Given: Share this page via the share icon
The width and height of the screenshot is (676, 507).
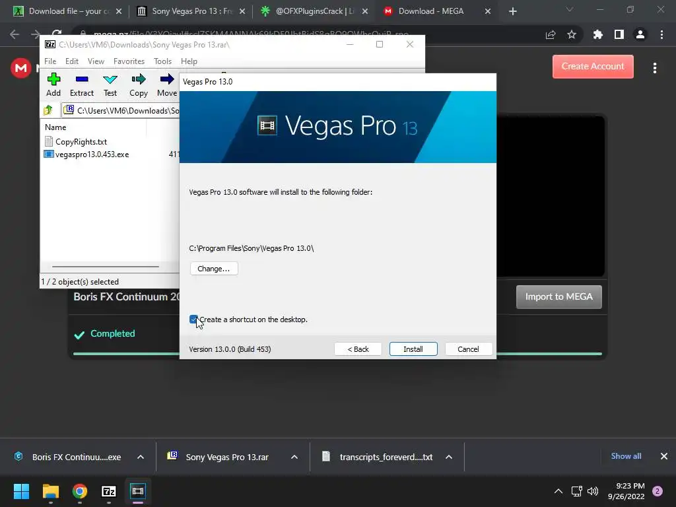Looking at the screenshot, I should click(551, 34).
